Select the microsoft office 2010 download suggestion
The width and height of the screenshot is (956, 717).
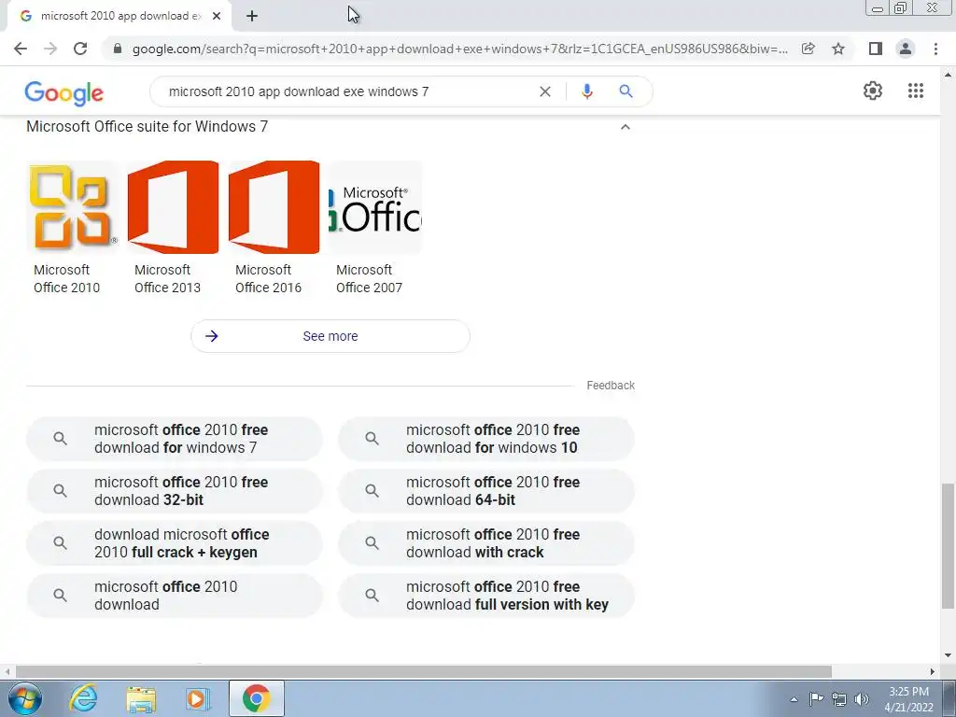175,596
